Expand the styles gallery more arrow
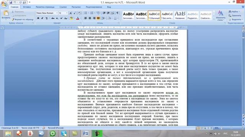The image size is (245, 137). (214, 19)
